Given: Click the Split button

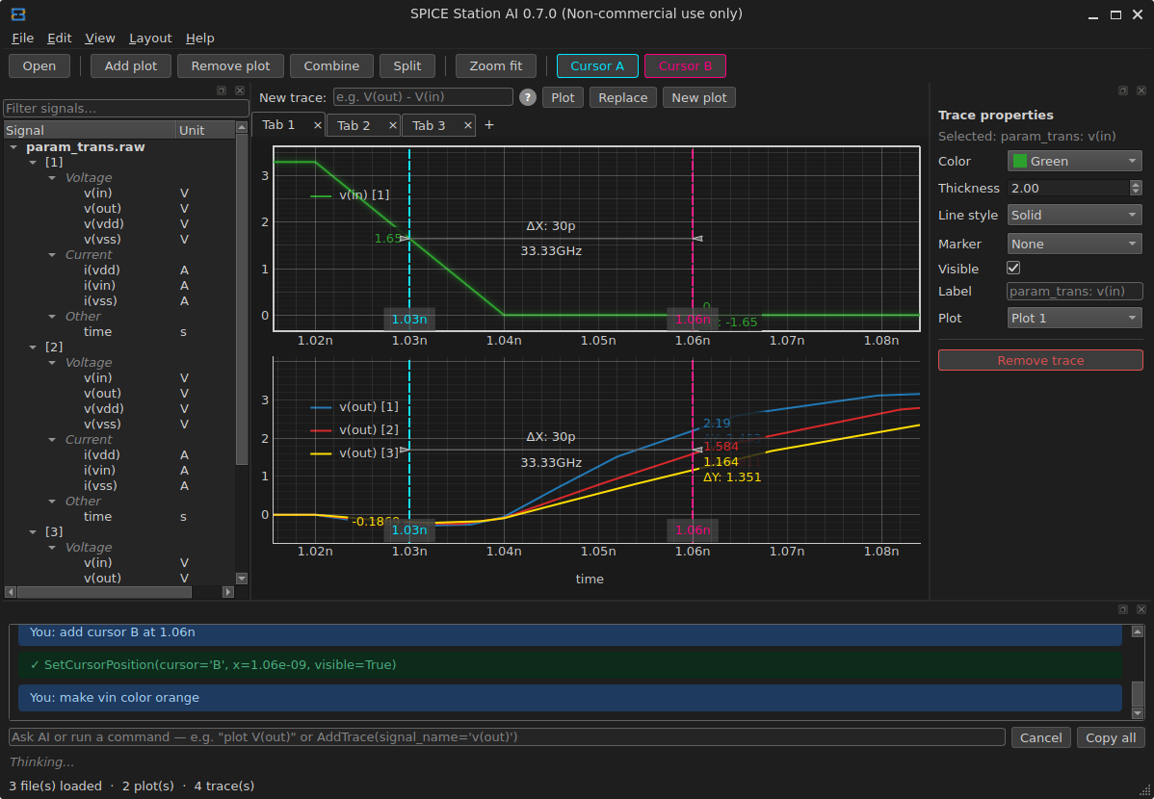Looking at the screenshot, I should 407,65.
